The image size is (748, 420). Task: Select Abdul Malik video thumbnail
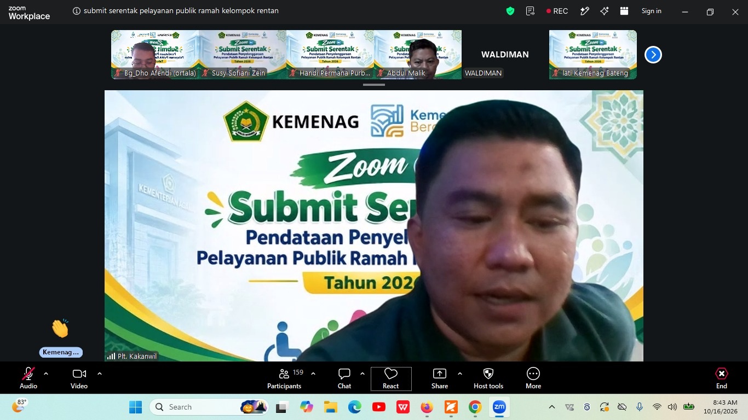tap(418, 55)
